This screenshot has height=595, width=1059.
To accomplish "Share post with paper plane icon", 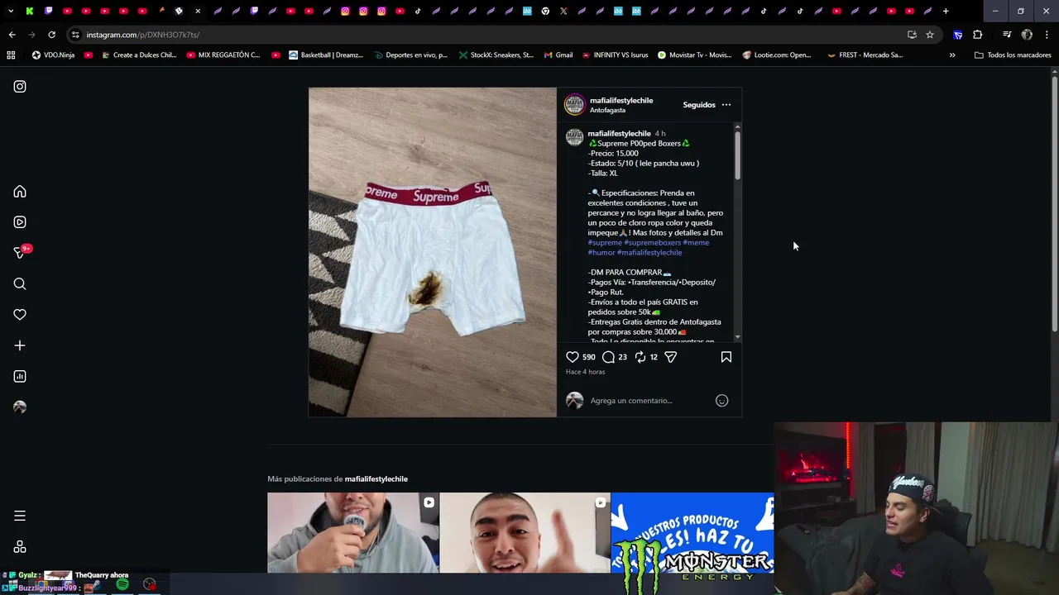I will point(671,357).
